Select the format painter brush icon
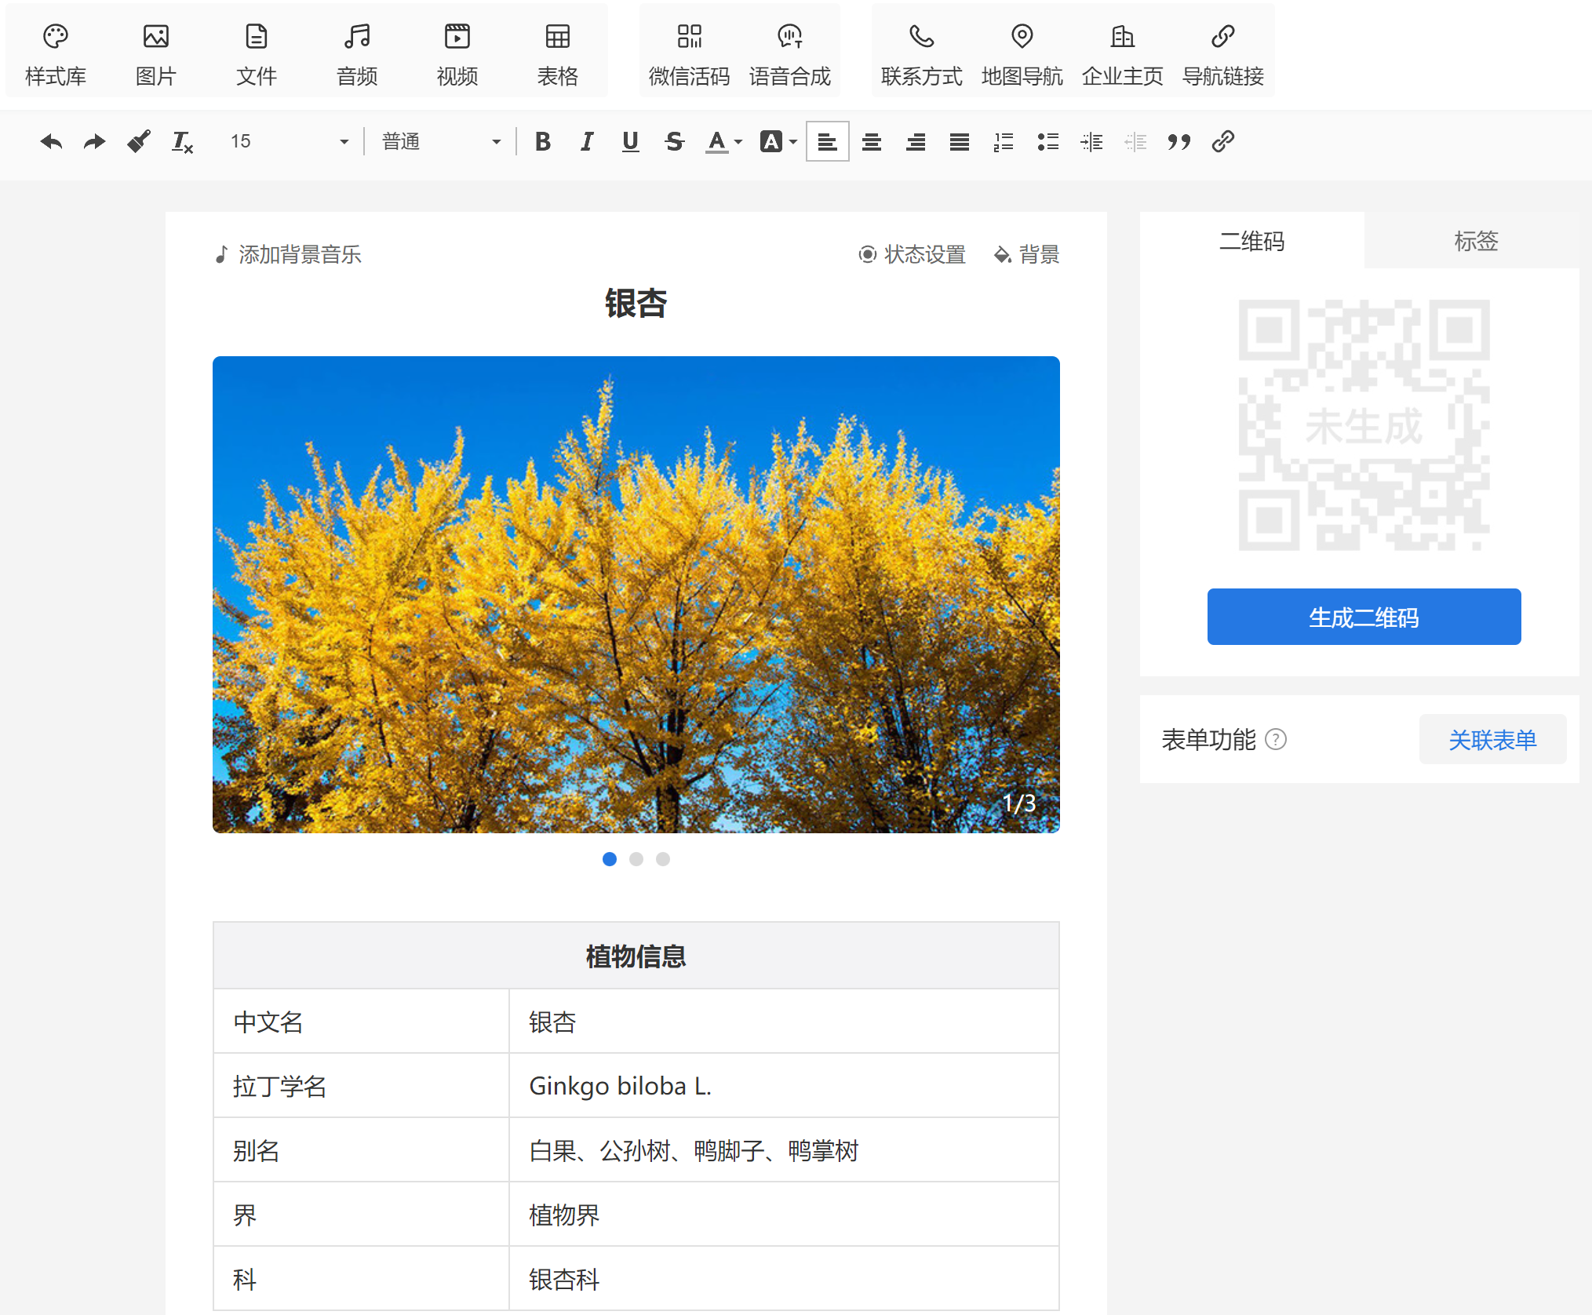 coord(139,142)
